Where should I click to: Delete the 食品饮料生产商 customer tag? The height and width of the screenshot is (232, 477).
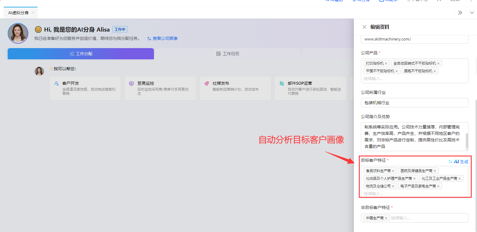393,171
